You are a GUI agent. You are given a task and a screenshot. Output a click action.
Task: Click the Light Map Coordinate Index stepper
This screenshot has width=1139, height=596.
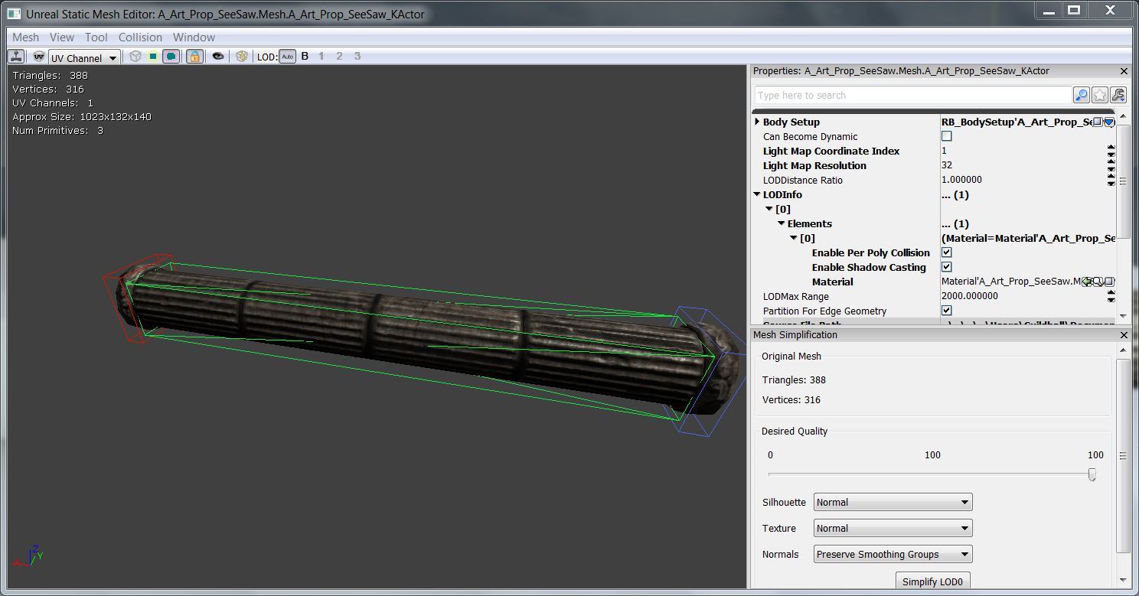tap(1111, 151)
